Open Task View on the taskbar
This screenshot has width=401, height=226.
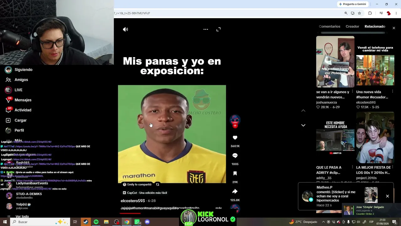coord(75,222)
